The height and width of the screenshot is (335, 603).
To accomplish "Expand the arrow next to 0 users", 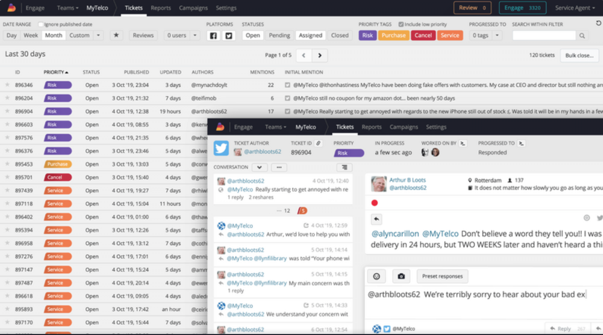I will pyautogui.click(x=195, y=35).
